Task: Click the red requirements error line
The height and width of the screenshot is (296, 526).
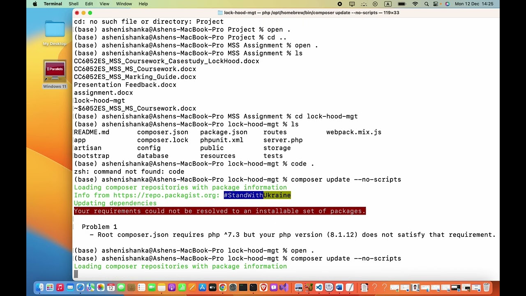Action: tap(220, 211)
